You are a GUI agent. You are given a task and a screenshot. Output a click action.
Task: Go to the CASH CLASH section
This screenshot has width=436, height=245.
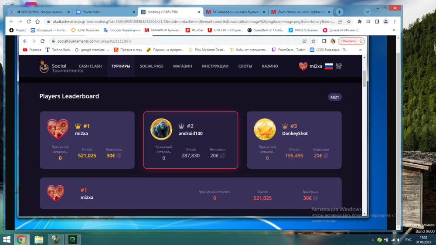pos(90,66)
